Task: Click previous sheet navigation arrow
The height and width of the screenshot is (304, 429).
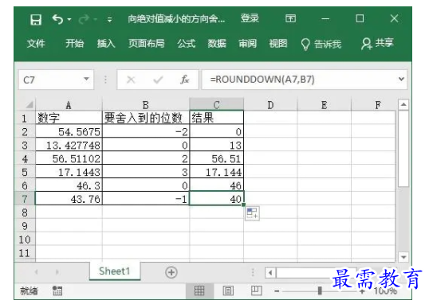Action: pos(36,272)
